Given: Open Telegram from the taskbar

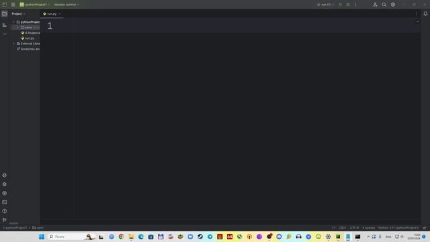Looking at the screenshot, I should (x=210, y=237).
